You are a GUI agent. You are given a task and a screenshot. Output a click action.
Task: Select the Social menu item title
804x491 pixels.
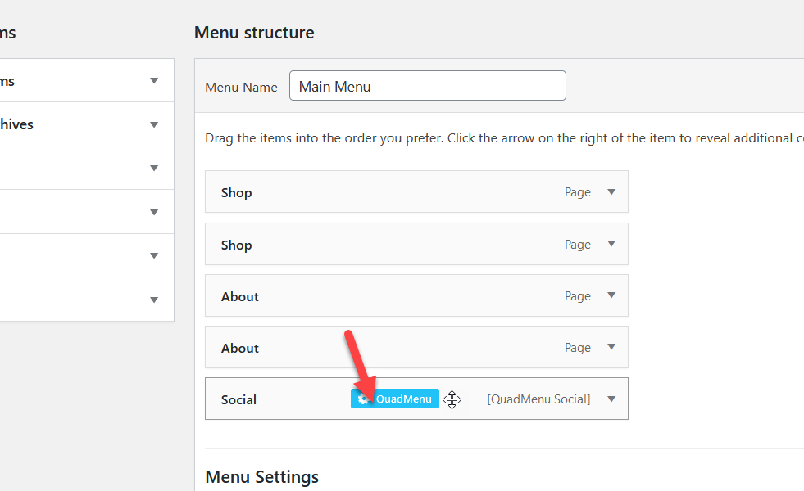[x=238, y=400]
